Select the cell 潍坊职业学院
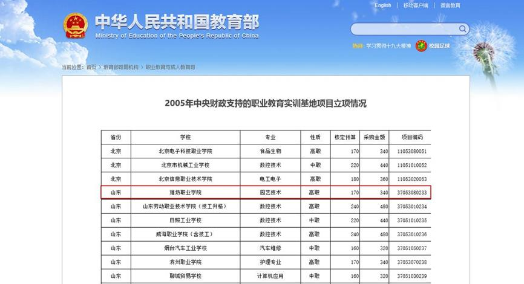This screenshot has height=284, width=524. click(x=186, y=193)
